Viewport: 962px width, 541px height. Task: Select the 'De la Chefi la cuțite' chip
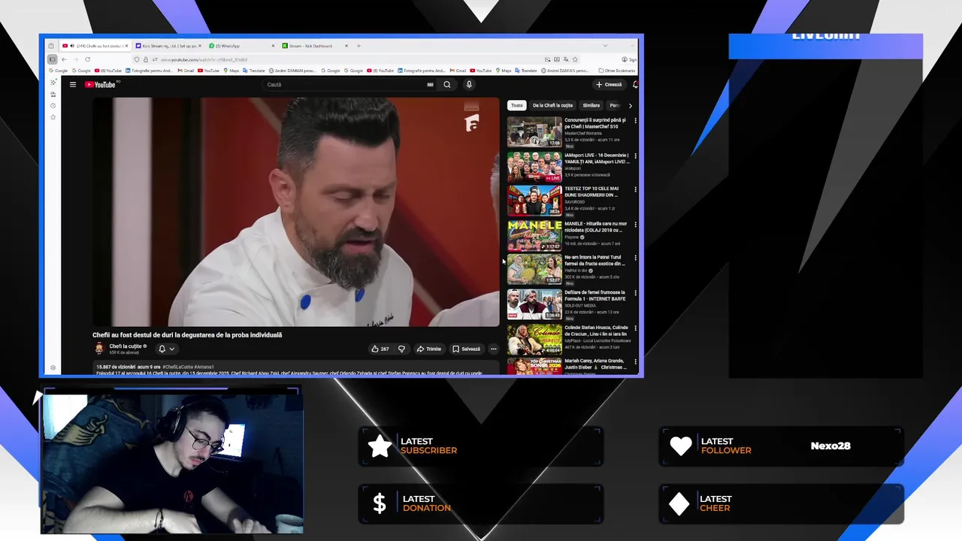tap(552, 106)
